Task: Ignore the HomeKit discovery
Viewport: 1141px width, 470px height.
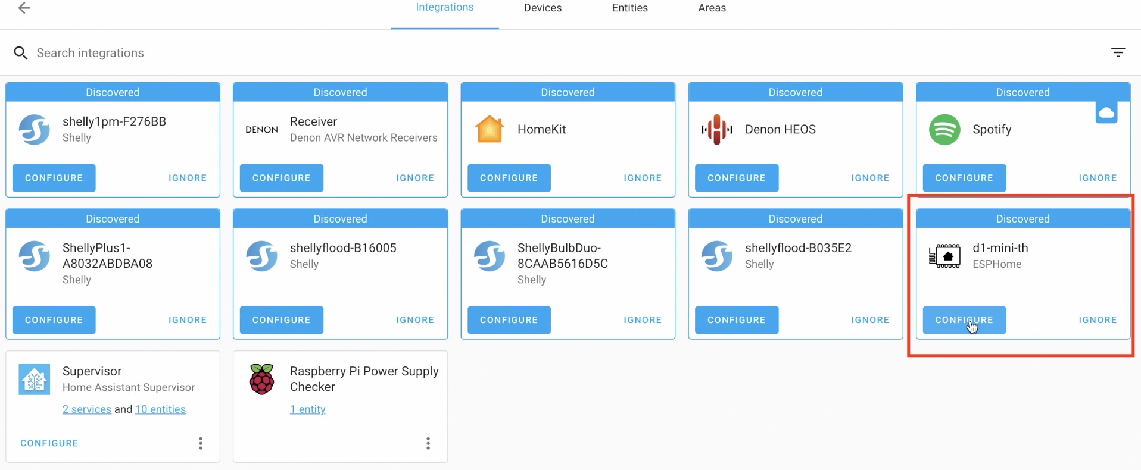Action: [643, 178]
